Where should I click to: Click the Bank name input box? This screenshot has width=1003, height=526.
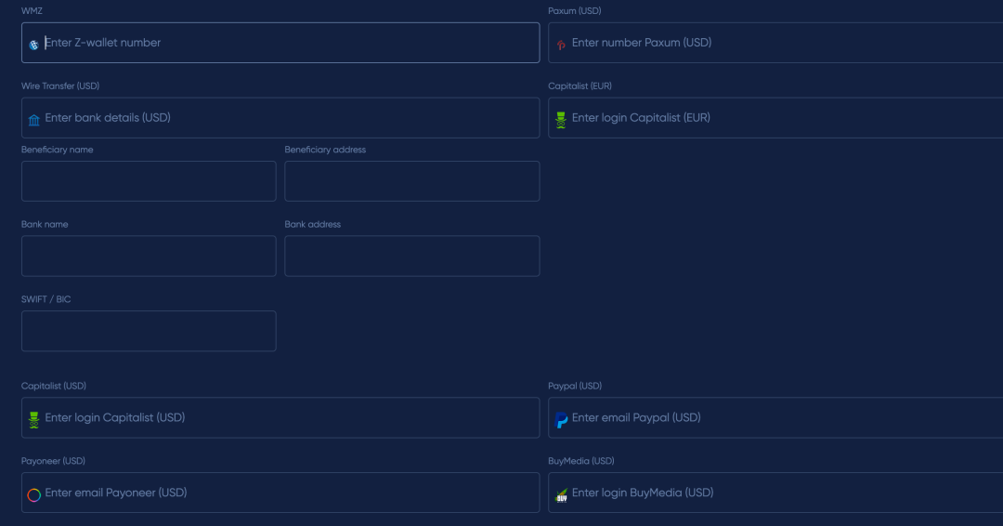[x=149, y=256]
